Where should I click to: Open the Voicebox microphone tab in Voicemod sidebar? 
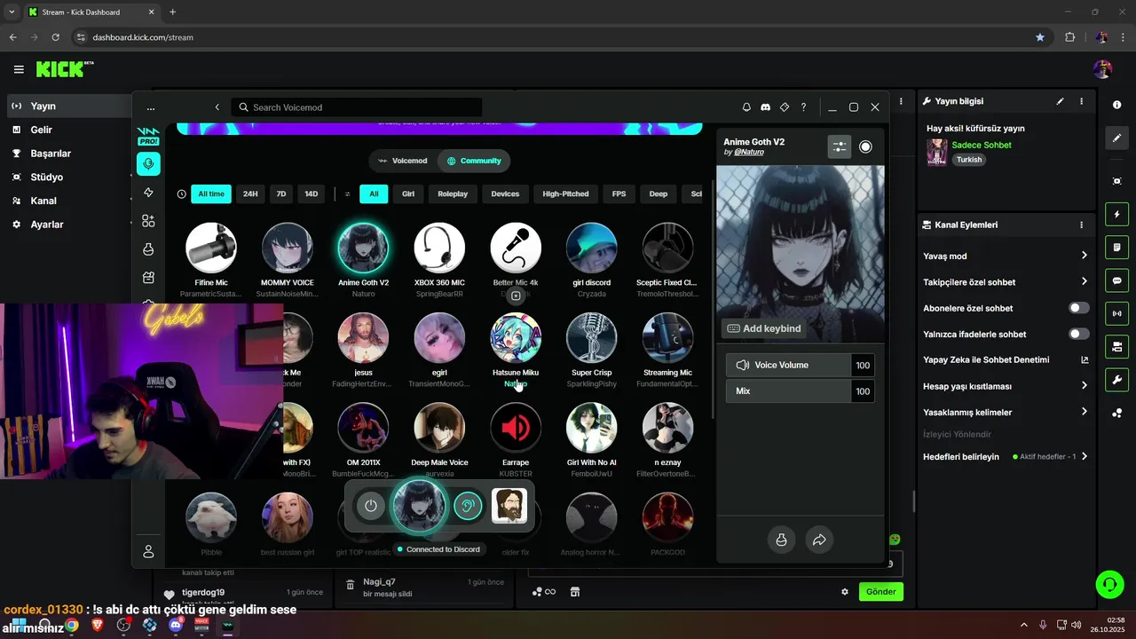pos(148,163)
